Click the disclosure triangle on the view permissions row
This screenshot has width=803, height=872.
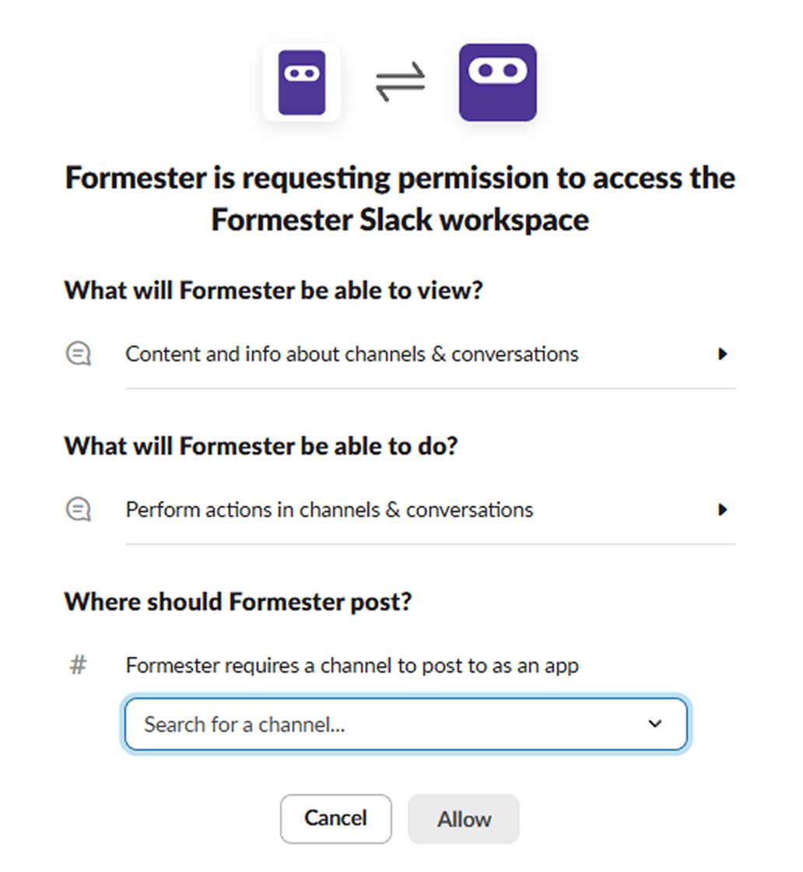[724, 353]
